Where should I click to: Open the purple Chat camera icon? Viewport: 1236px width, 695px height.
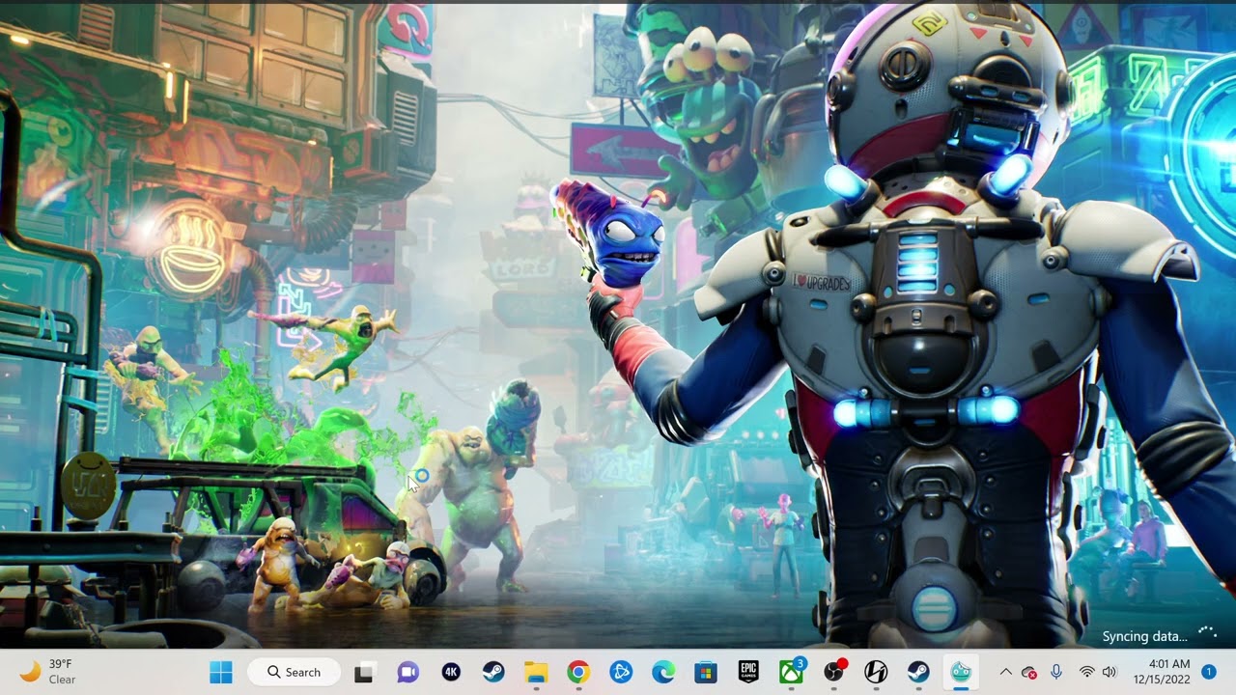(407, 673)
